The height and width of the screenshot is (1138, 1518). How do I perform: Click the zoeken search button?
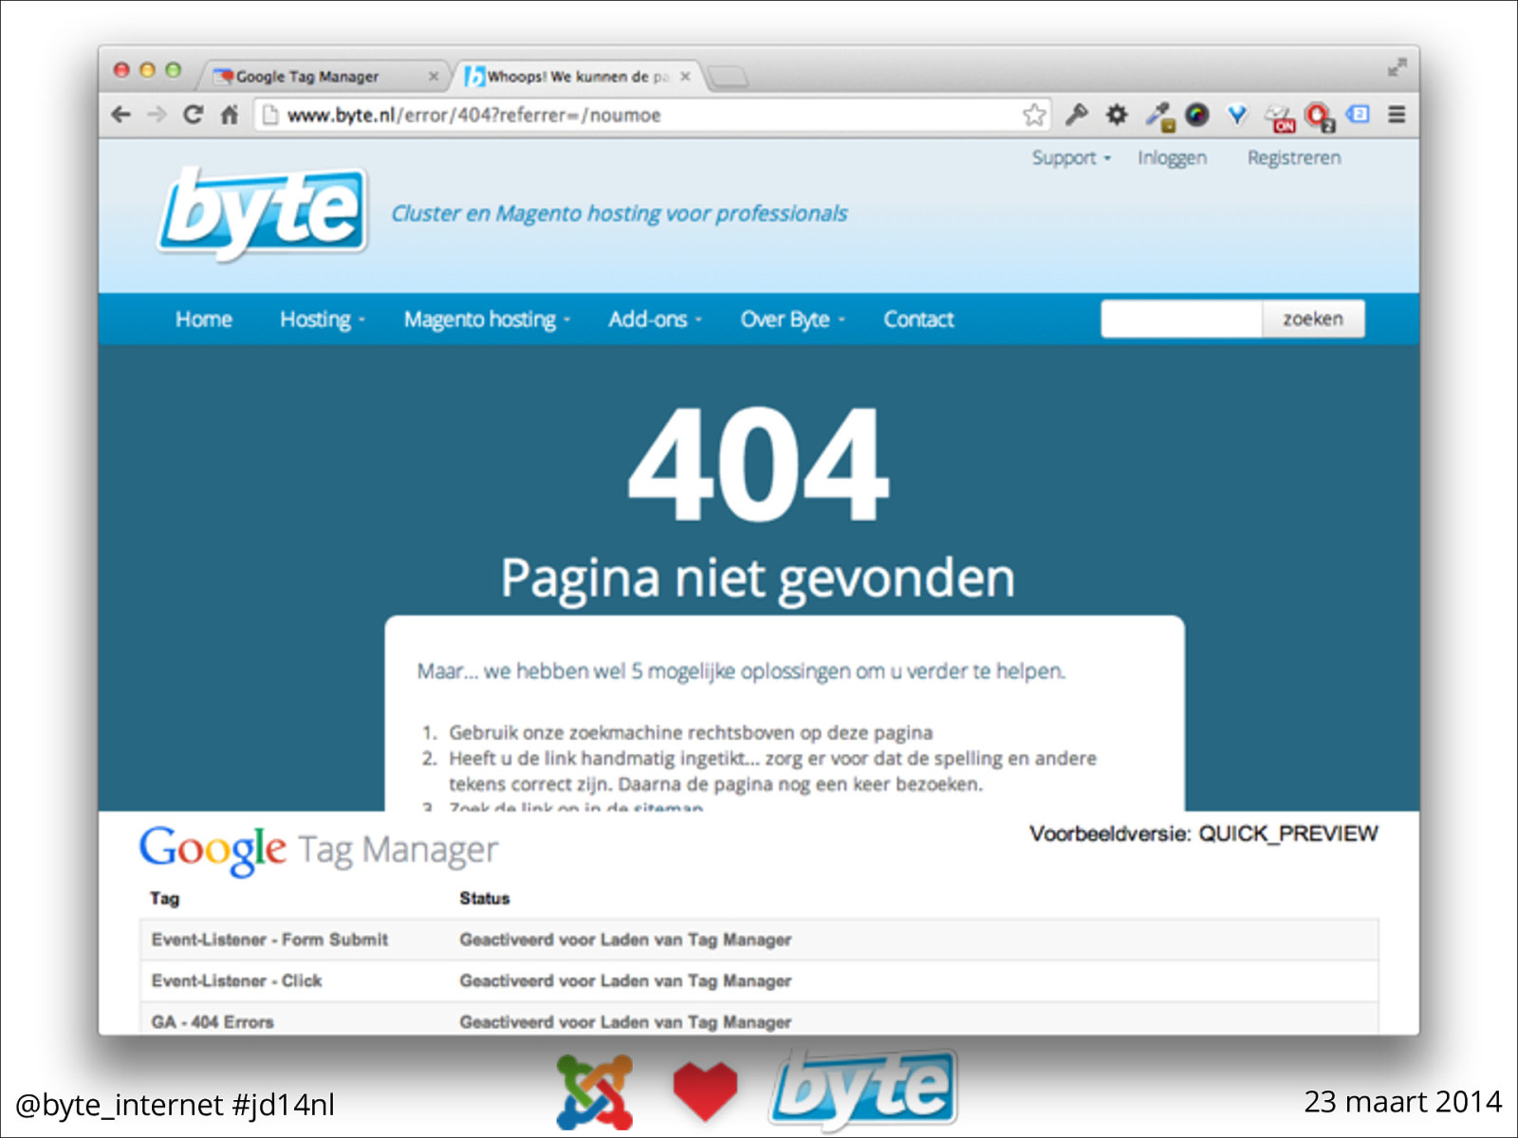[1313, 319]
